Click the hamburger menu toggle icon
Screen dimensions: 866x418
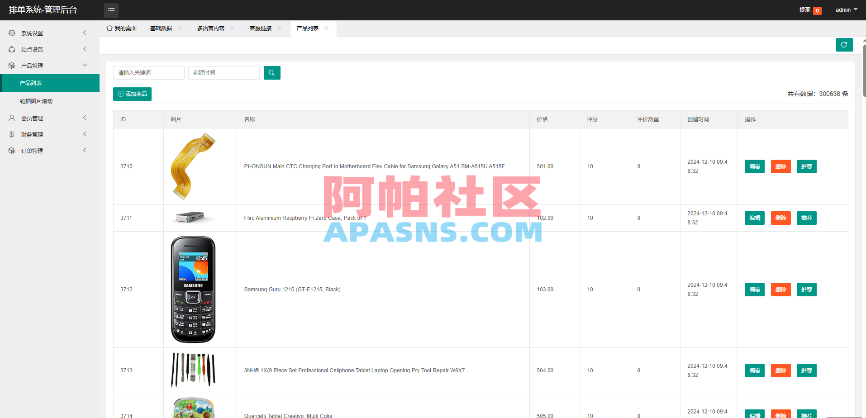111,10
